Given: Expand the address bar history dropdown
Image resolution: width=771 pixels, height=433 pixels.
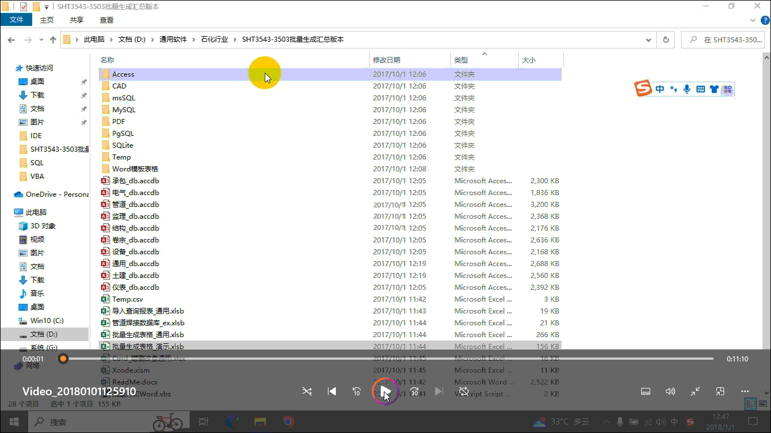Looking at the screenshot, I should (x=649, y=40).
